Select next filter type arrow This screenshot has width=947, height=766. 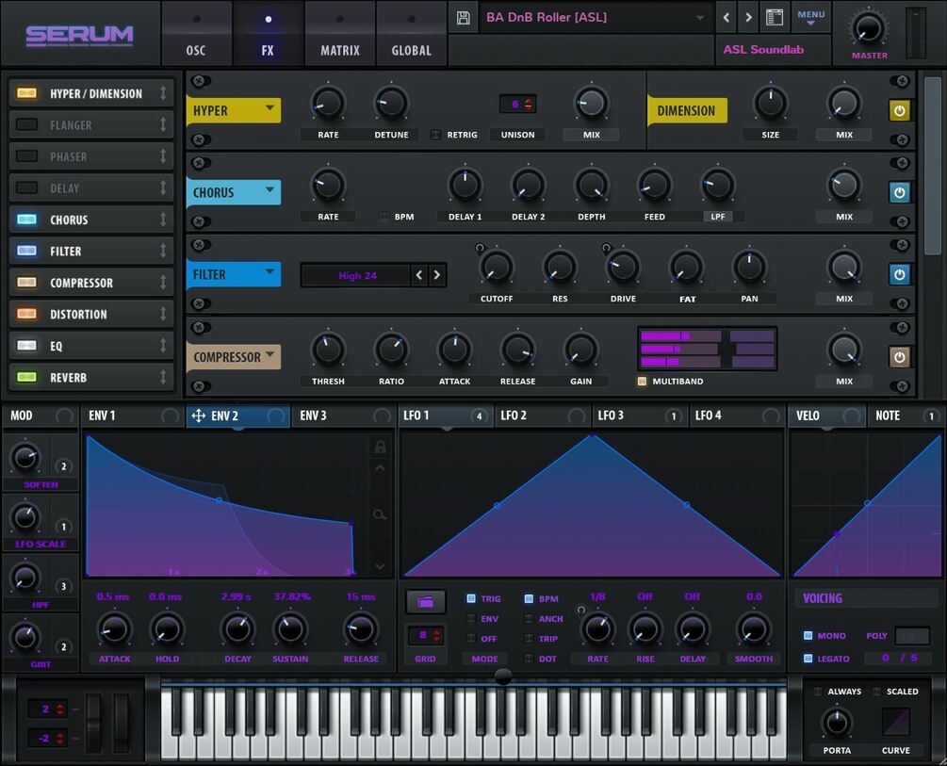click(436, 275)
